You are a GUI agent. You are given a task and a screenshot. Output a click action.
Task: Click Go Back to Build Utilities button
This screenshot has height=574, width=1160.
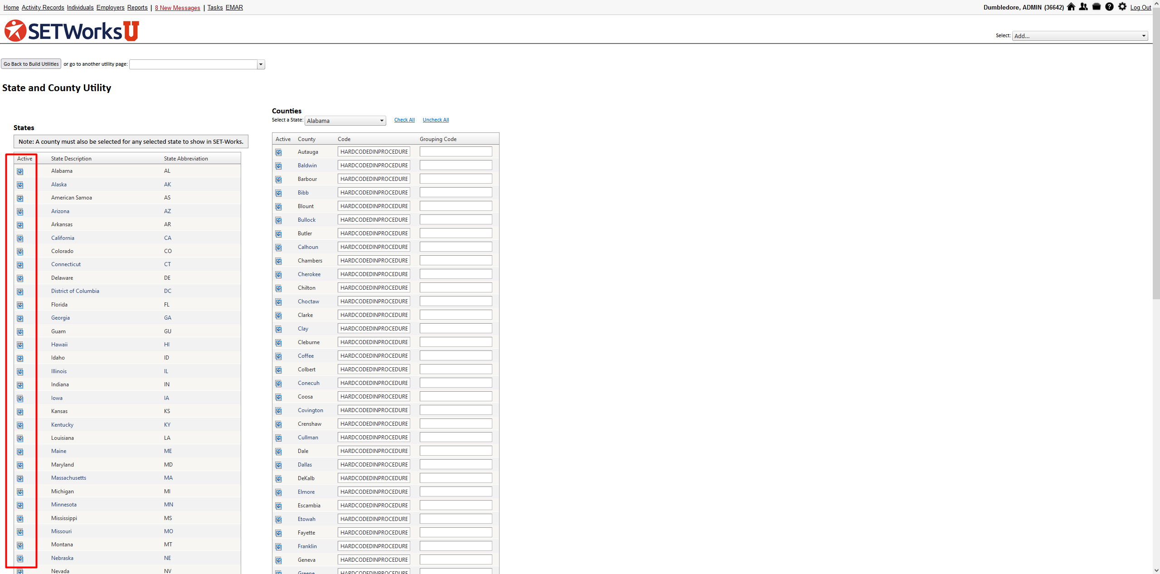pyautogui.click(x=31, y=64)
